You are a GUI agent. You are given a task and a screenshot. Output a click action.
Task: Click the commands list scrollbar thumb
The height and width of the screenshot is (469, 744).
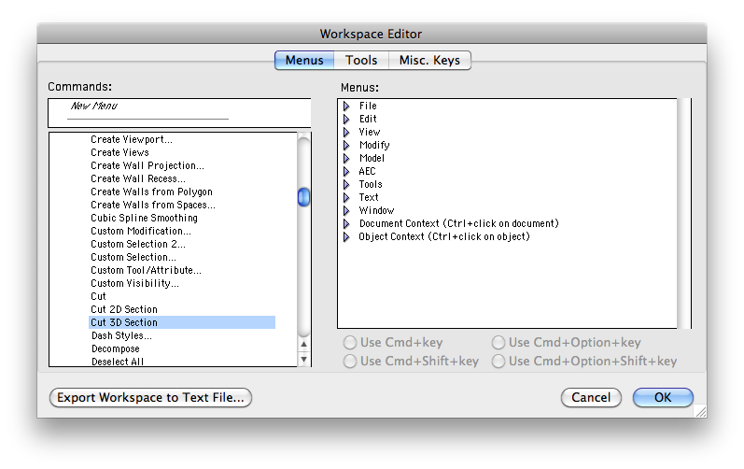303,198
